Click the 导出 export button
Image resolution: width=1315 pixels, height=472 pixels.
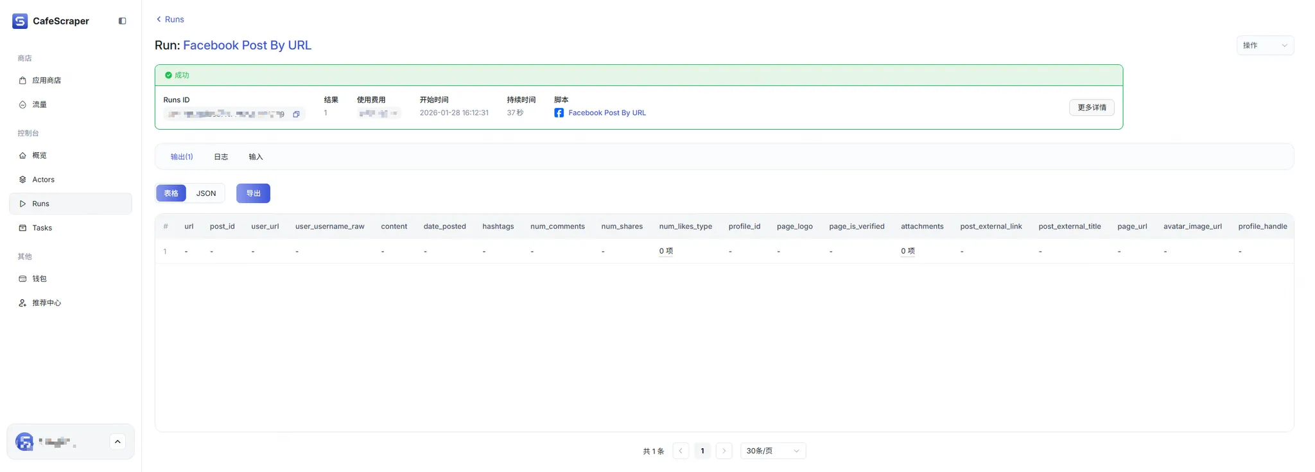[253, 193]
